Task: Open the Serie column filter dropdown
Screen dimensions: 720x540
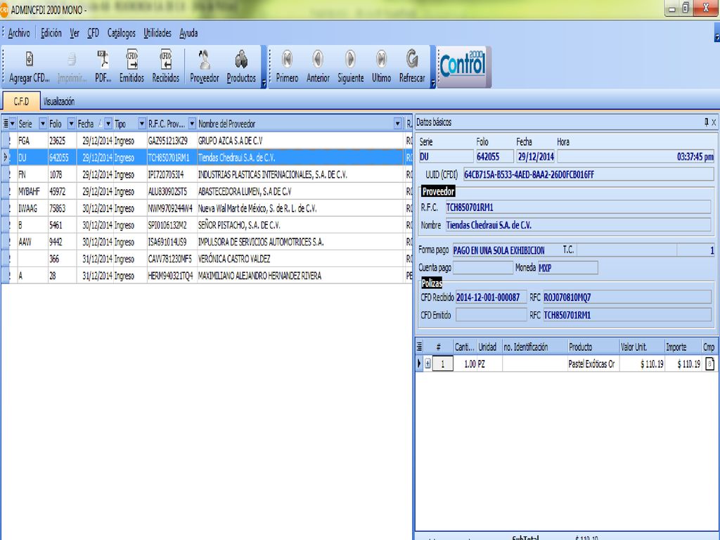Action: click(x=43, y=124)
